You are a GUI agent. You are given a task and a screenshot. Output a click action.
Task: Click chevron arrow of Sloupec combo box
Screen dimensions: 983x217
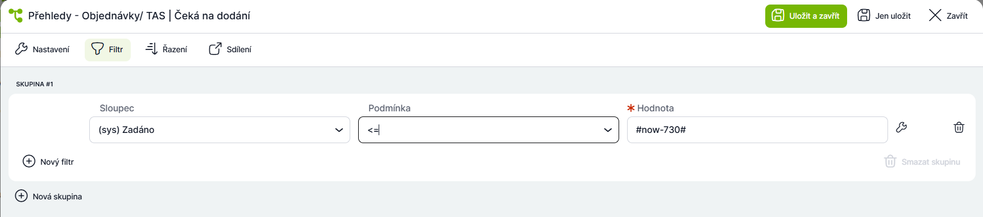[x=339, y=130]
